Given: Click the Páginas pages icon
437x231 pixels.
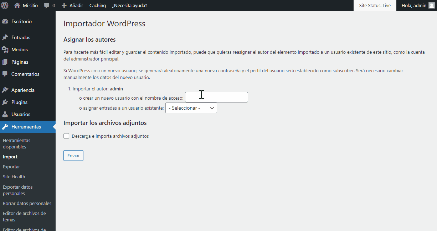Looking at the screenshot, I should [5, 62].
